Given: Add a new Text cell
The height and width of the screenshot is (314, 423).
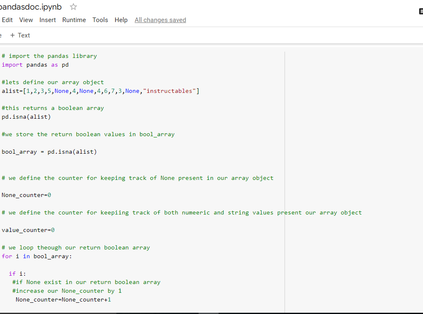Looking at the screenshot, I should 20,35.
